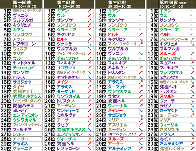The height and width of the screenshot is (151, 196).
Task: Click ダイヤ at 17位 in 第一回戦
Action: click(x=18, y=87)
